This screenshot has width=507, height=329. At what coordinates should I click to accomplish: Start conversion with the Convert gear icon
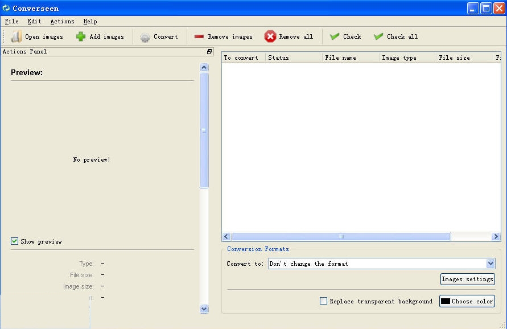coord(145,37)
